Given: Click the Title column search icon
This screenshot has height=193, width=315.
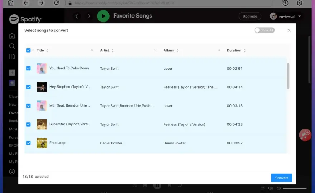Looking at the screenshot, I should click(x=92, y=50).
